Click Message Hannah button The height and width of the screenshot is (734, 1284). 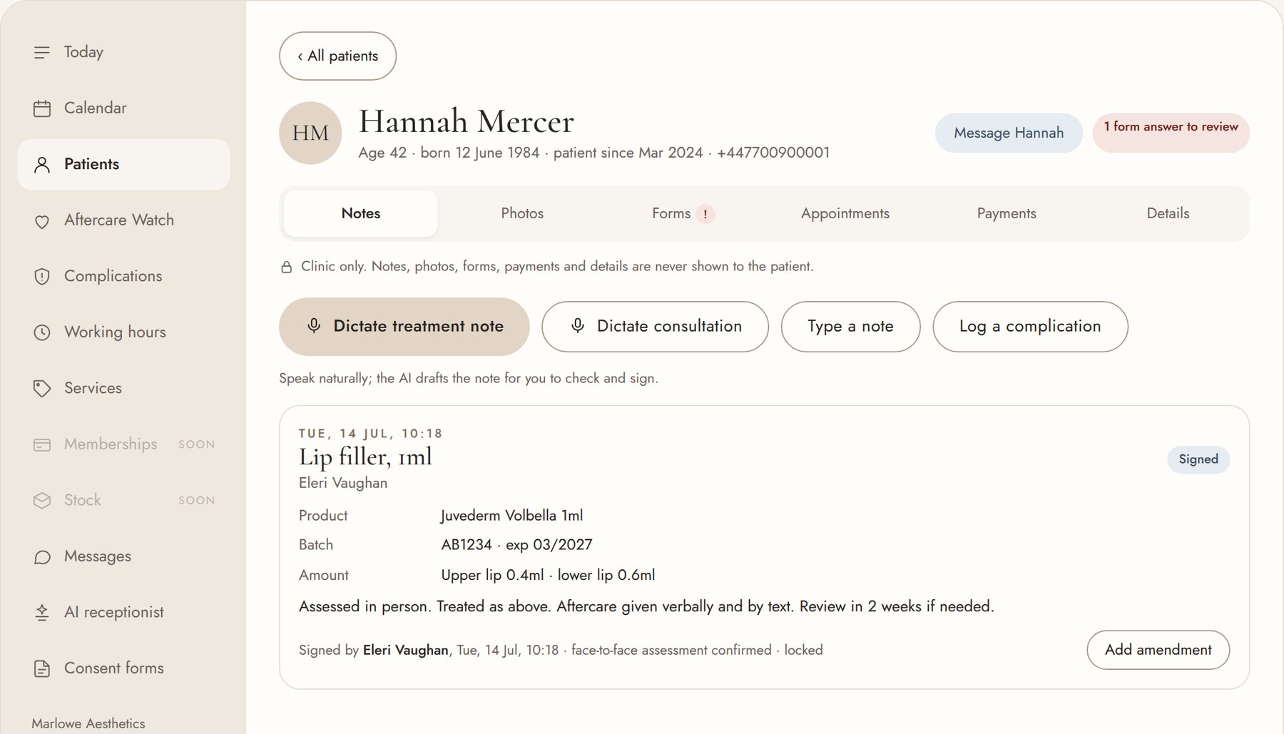pos(1009,133)
